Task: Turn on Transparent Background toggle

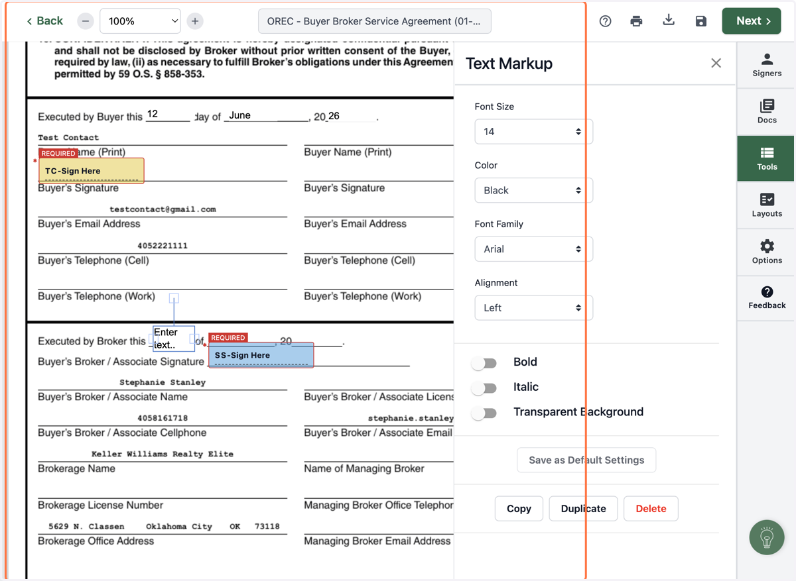Action: 484,413
